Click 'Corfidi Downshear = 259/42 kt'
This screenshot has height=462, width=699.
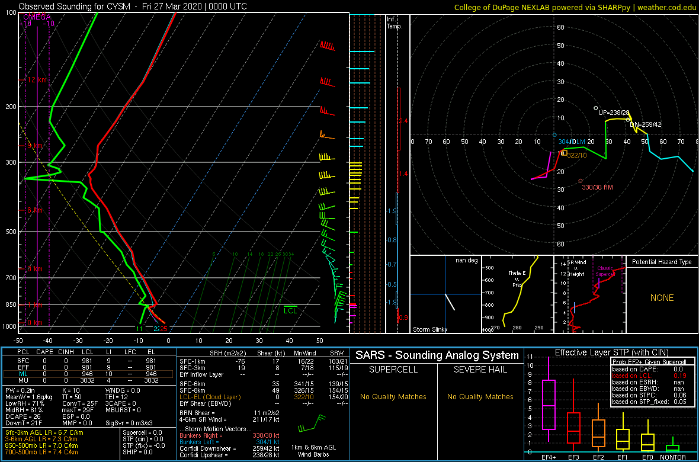(x=230, y=448)
